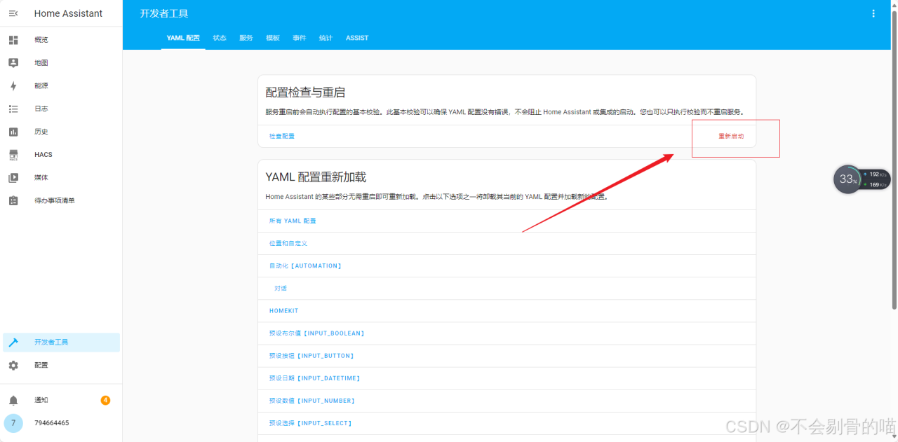
Task: Open the 历史 (History) panel
Action: [x=40, y=131]
